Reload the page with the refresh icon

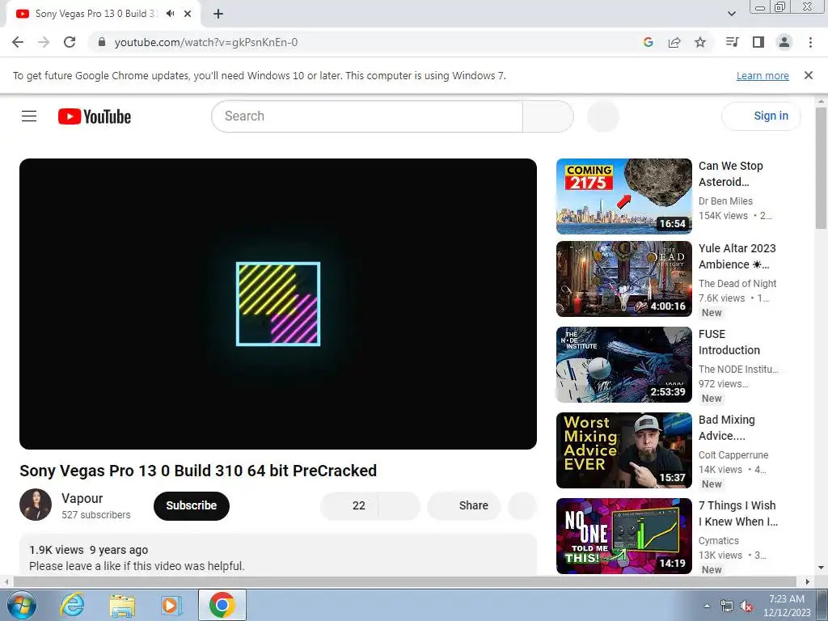(70, 42)
